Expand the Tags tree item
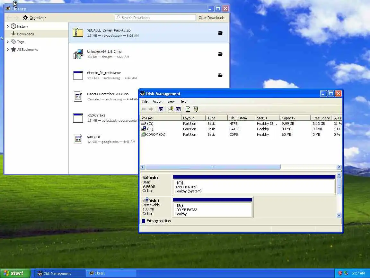This screenshot has height=278, width=370. click(8, 42)
